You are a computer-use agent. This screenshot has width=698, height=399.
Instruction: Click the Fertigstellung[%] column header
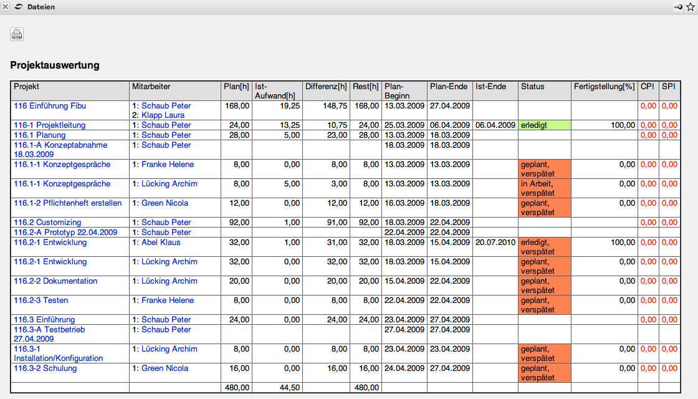click(x=603, y=87)
